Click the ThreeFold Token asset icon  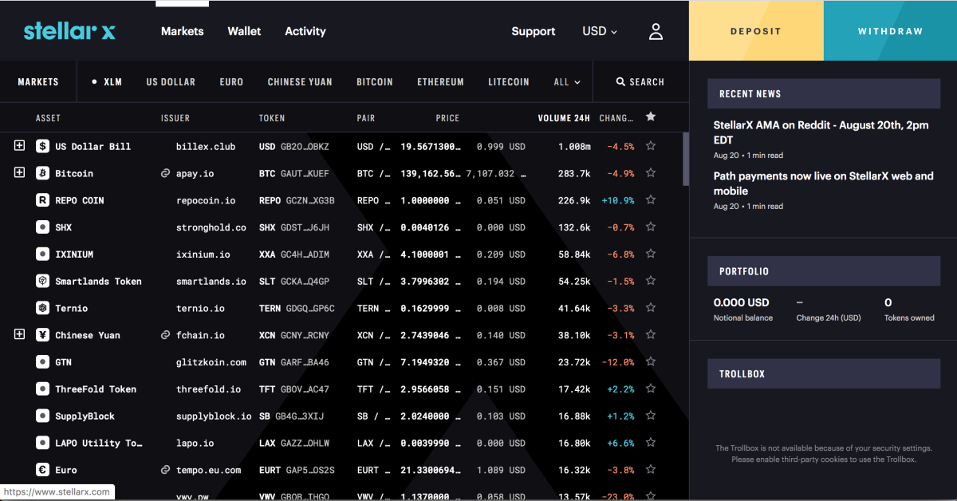coord(42,389)
